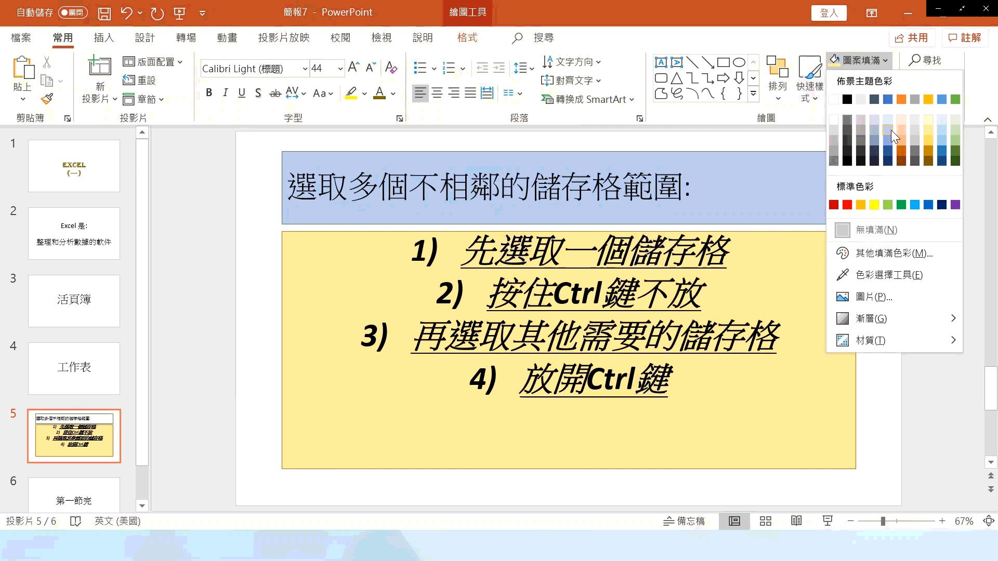This screenshot has height=561, width=998.
Task: Justify the paragraph text
Action: 470,93
